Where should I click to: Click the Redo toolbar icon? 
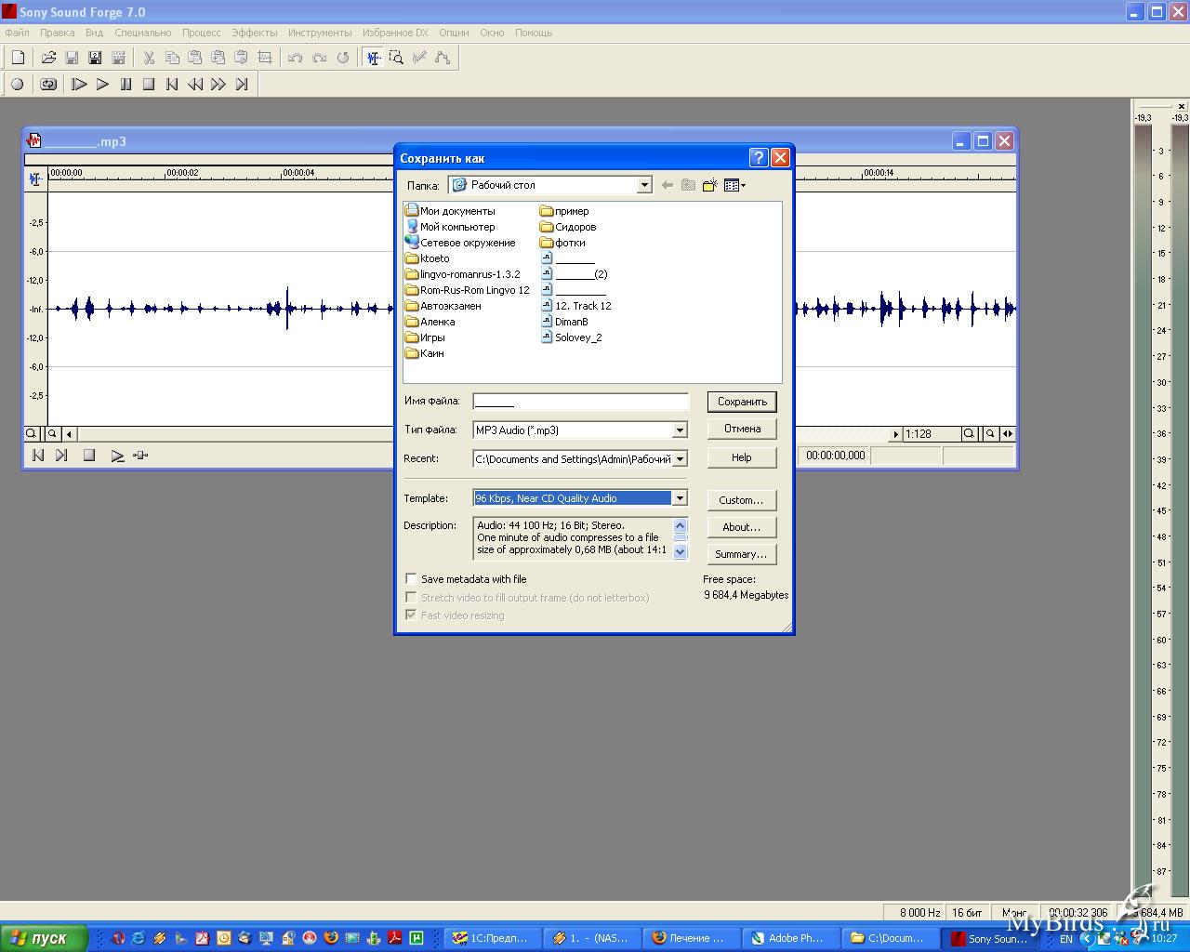click(x=319, y=58)
